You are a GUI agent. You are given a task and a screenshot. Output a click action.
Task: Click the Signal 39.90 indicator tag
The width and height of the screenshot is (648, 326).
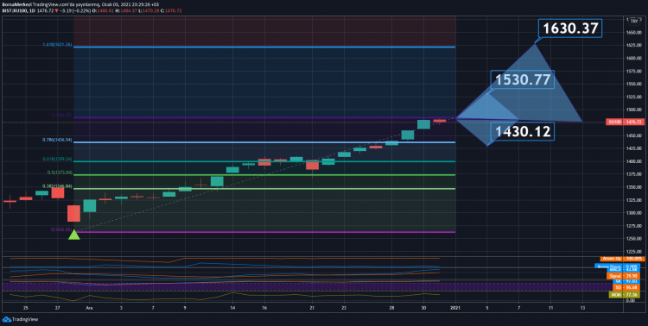[623, 276]
